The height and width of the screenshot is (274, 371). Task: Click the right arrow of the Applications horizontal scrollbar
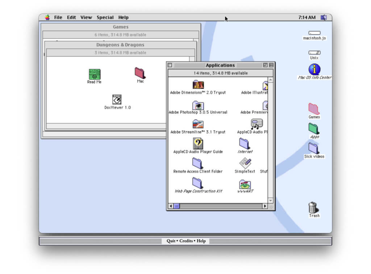(x=265, y=206)
